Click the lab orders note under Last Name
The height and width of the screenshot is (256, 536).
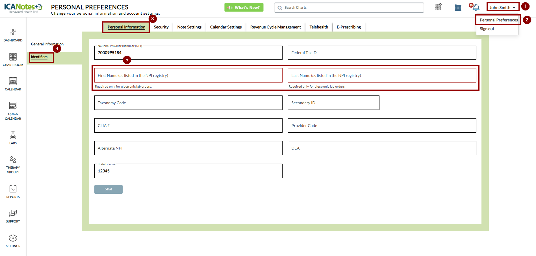coord(317,87)
